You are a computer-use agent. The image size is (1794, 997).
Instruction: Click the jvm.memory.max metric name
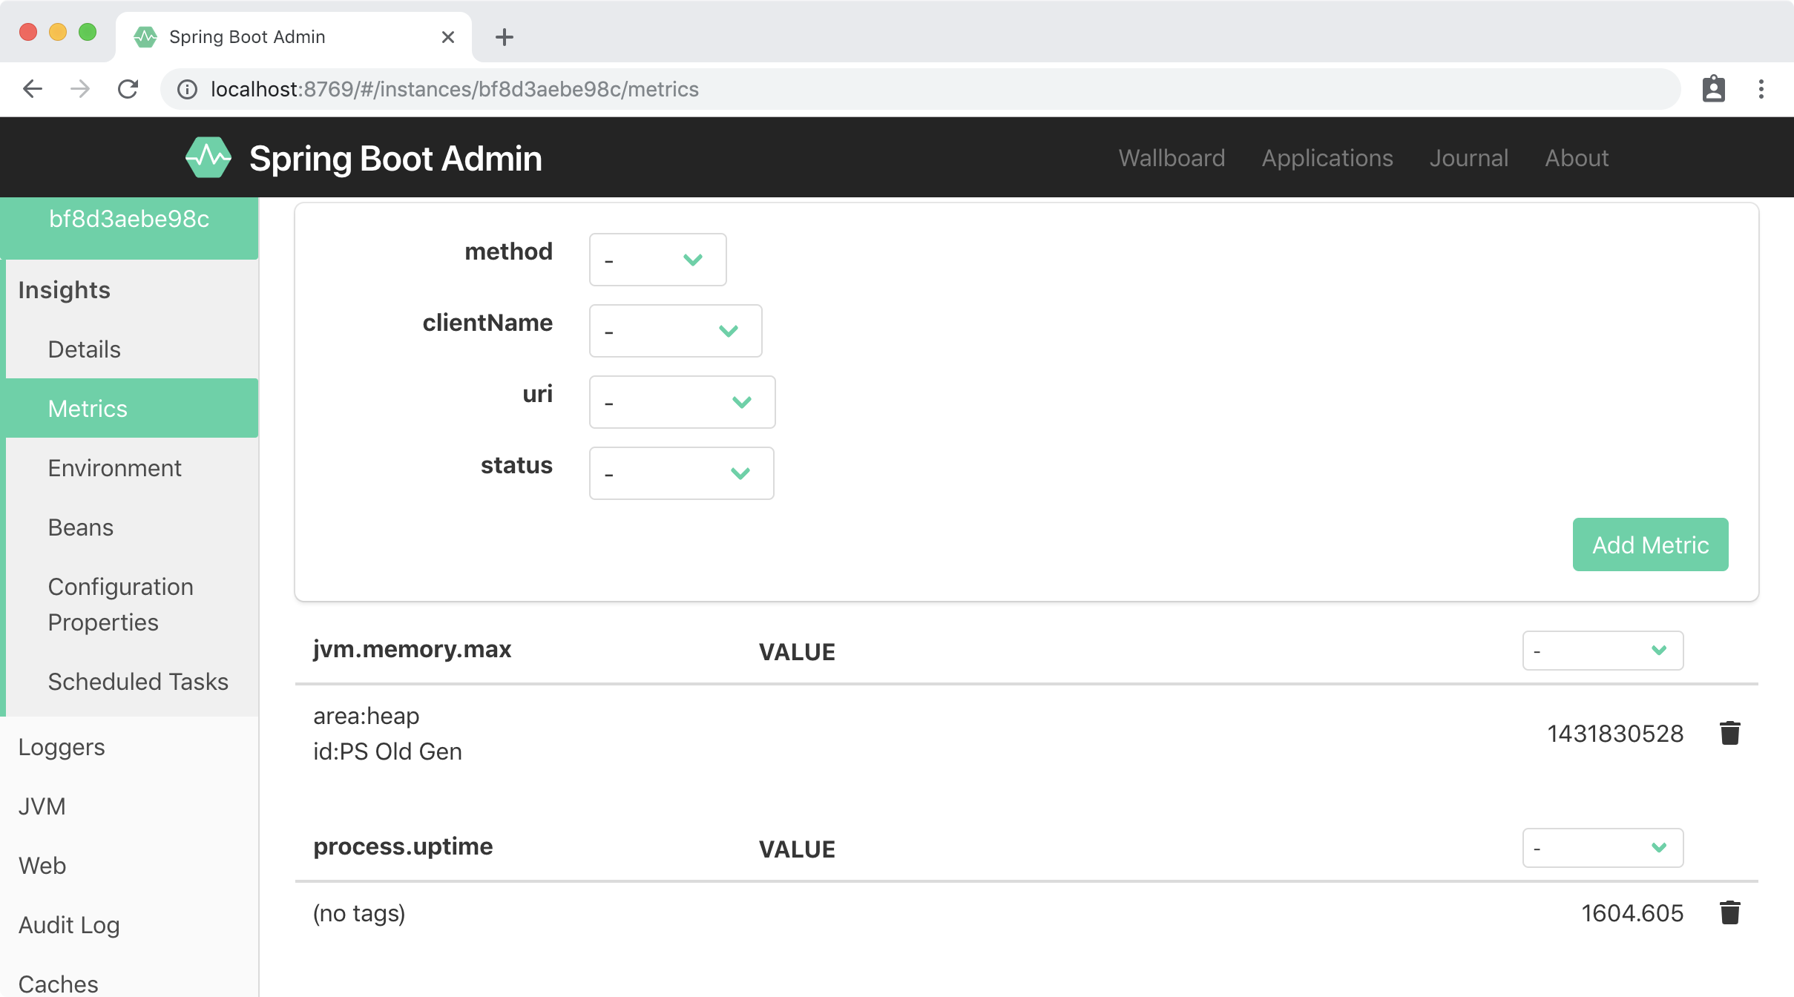[412, 649]
